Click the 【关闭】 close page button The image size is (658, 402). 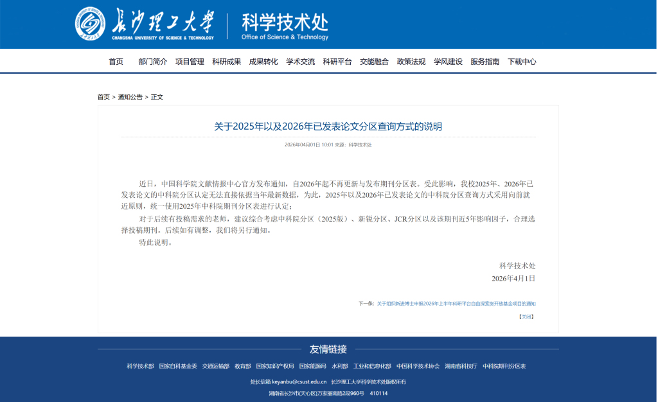[x=526, y=317]
